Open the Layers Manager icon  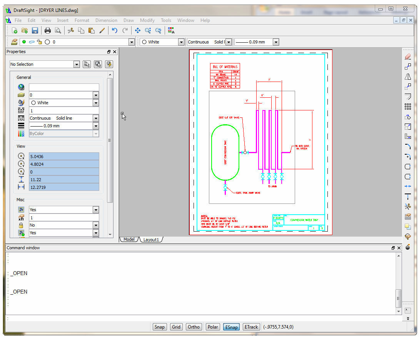[x=14, y=42]
